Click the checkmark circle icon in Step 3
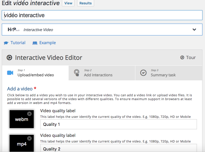Screen dimensions: 205x152 click(143, 73)
